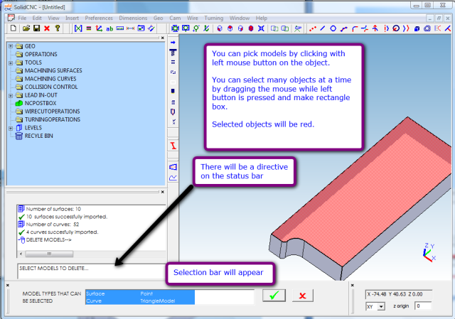Screen dimensions: 455x319
Task: Click the red X delete icon
Action: (47, 28)
